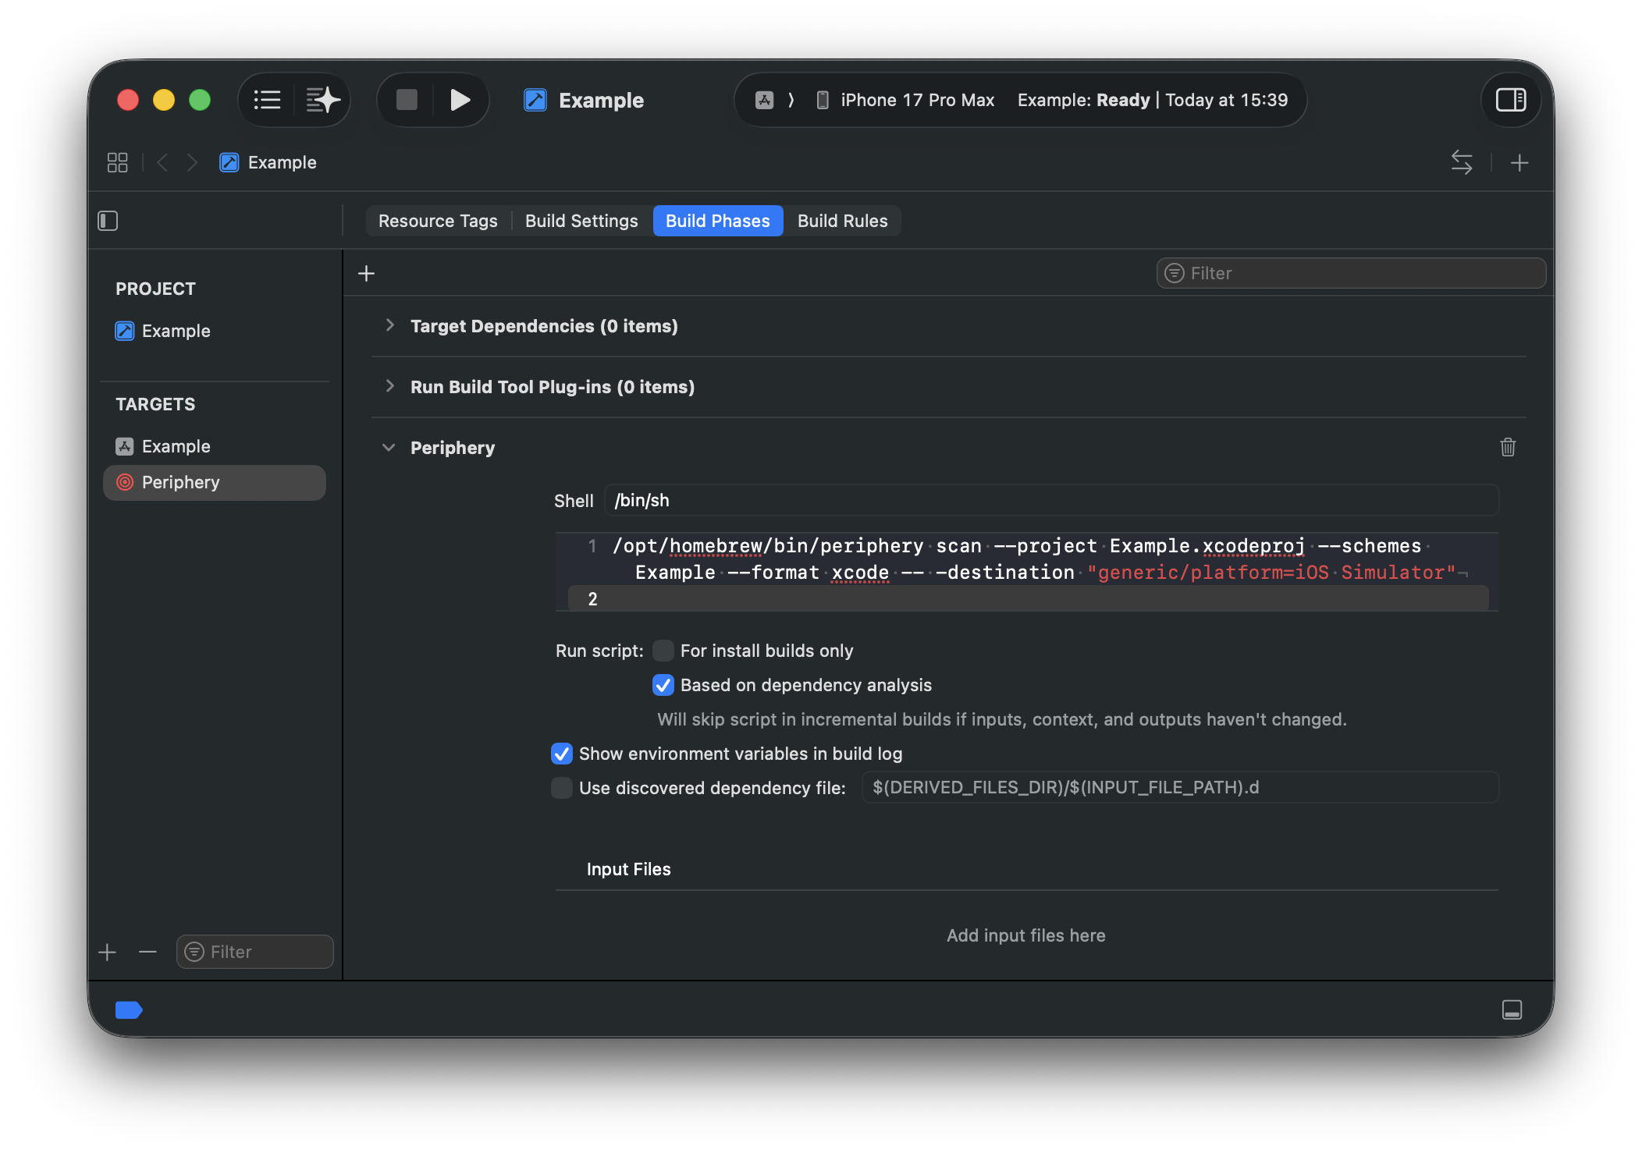Expand Run Build Tool Plug-ins section

(389, 386)
